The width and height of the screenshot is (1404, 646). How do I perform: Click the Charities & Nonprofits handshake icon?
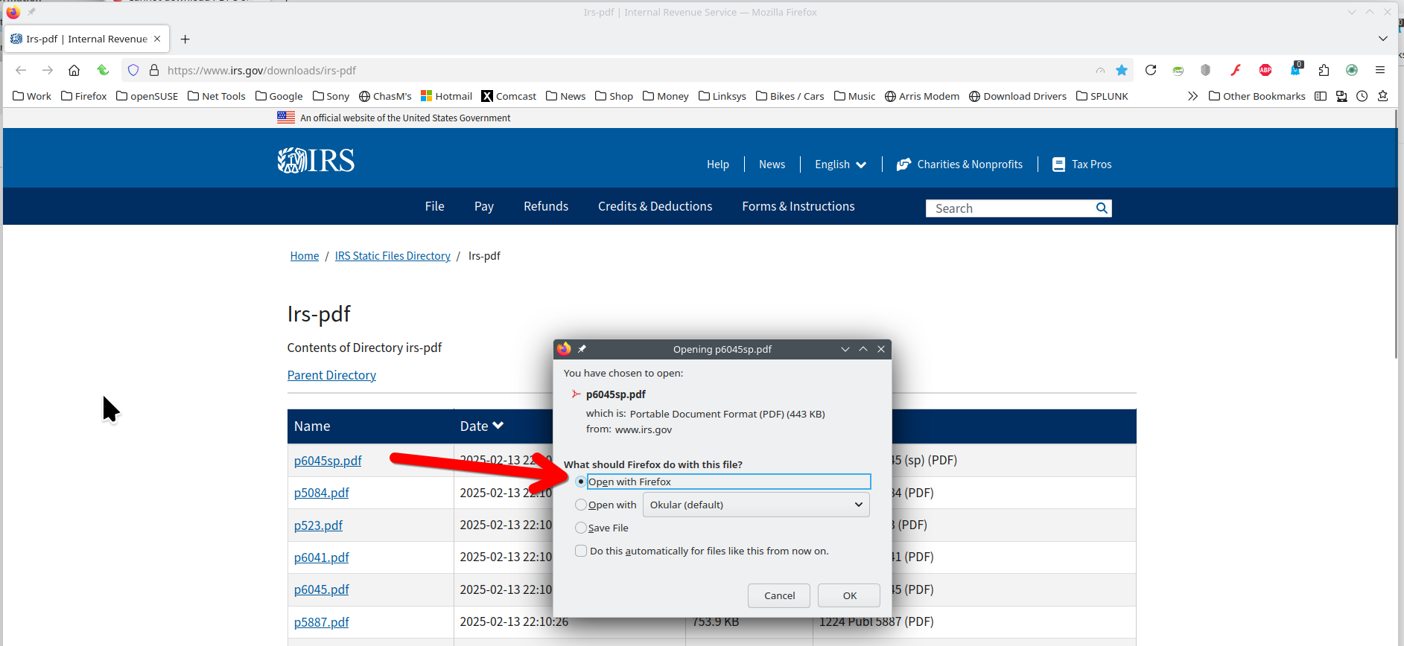tap(903, 164)
